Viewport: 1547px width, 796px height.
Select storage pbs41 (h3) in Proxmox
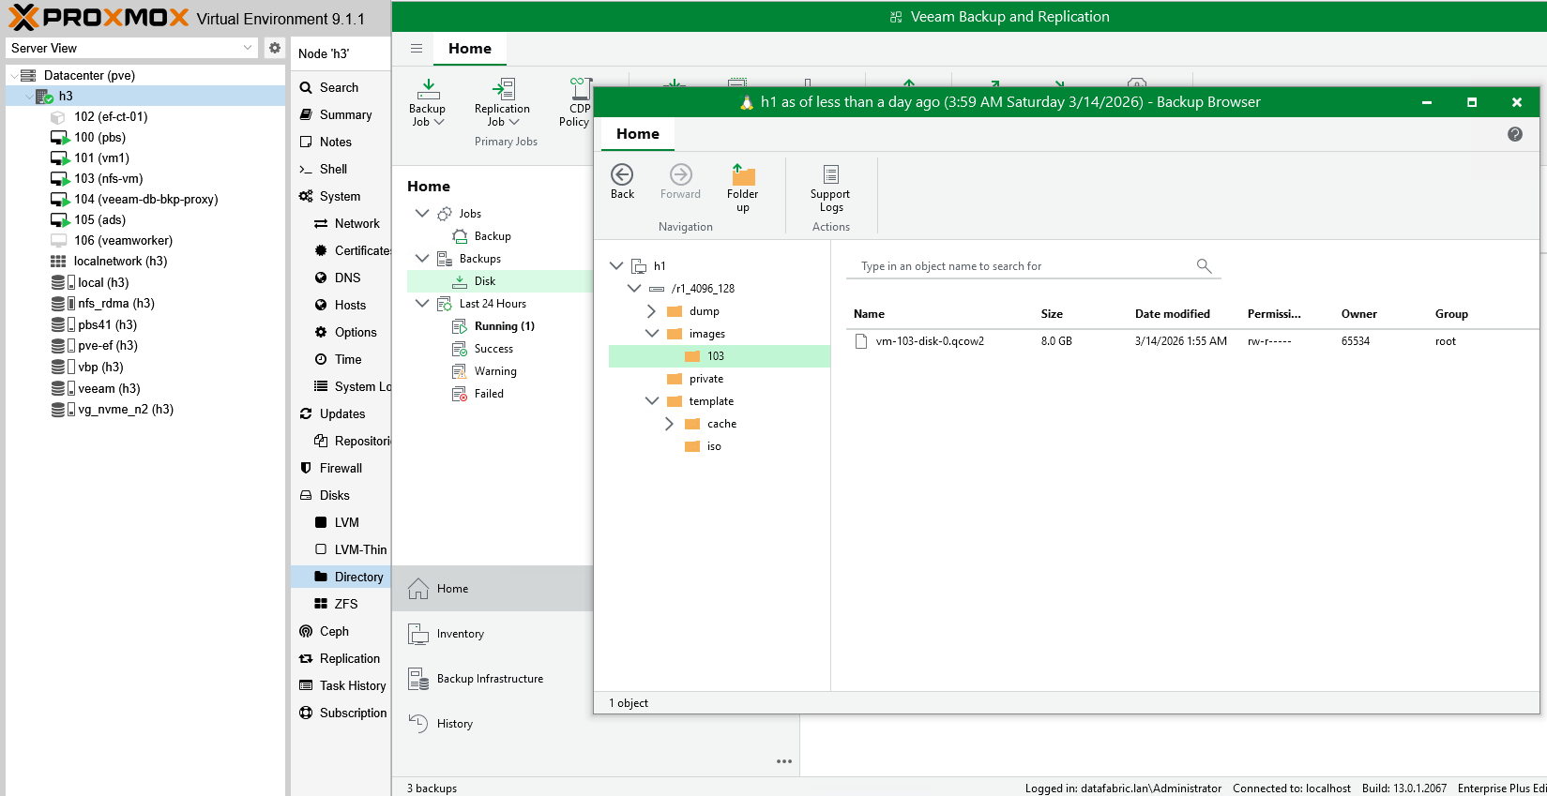(106, 324)
